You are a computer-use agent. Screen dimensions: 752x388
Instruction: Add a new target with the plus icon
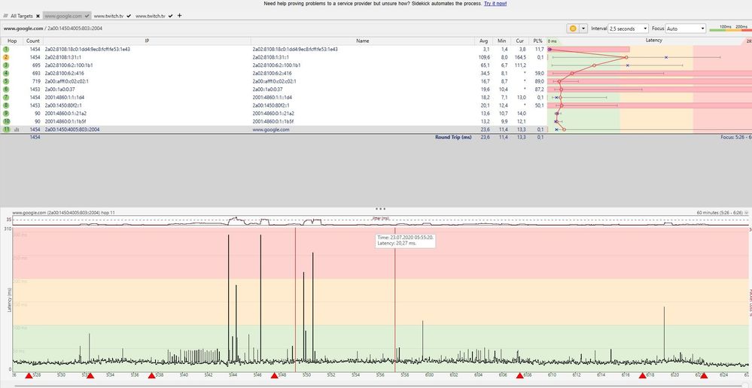(x=179, y=16)
